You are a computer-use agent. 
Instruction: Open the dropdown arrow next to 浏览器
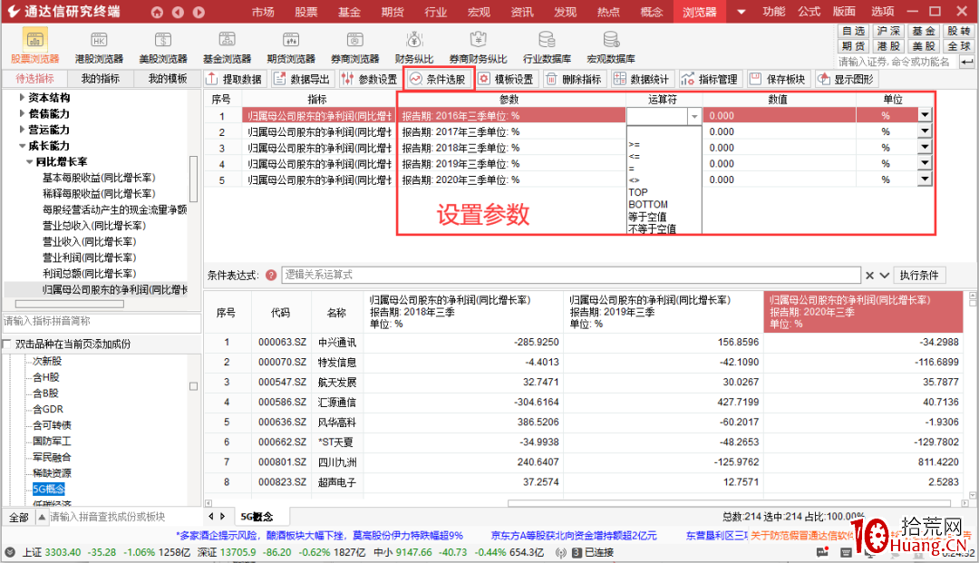[742, 12]
